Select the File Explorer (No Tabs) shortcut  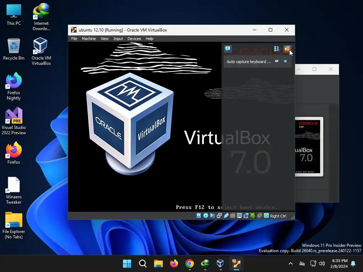coord(14,225)
